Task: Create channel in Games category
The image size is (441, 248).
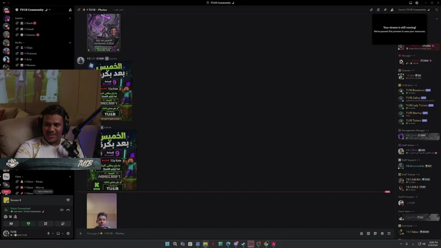Action: 70,18
